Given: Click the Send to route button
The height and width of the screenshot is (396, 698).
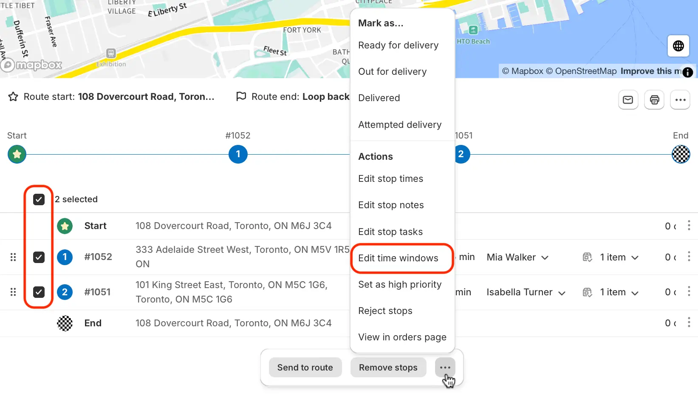Looking at the screenshot, I should 305,368.
